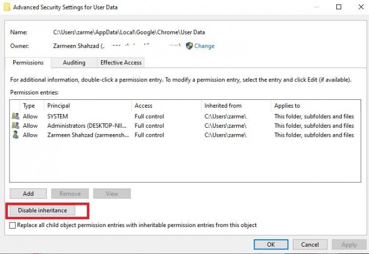Select the SYSTEM Full control permission row
Image resolution: width=369 pixels, height=254 pixels.
[149, 116]
